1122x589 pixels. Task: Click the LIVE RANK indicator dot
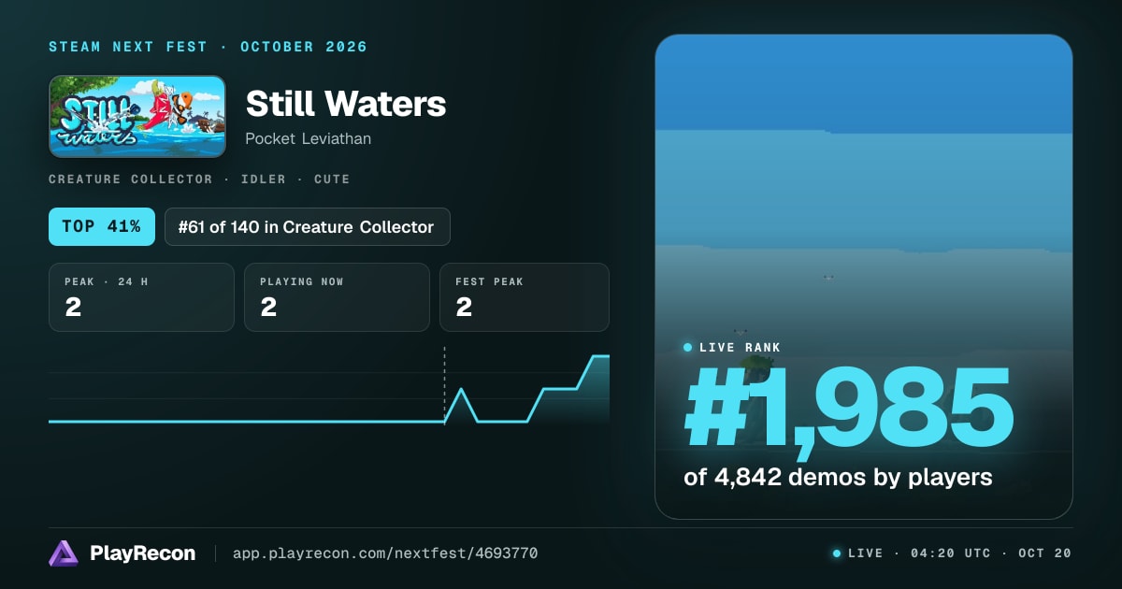pyautogui.click(x=688, y=348)
